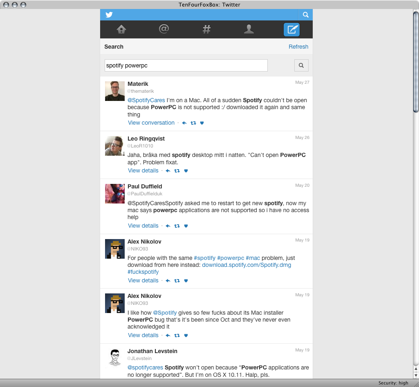The width and height of the screenshot is (419, 387).
Task: Click the May 27 timestamp
Action: pos(302,82)
